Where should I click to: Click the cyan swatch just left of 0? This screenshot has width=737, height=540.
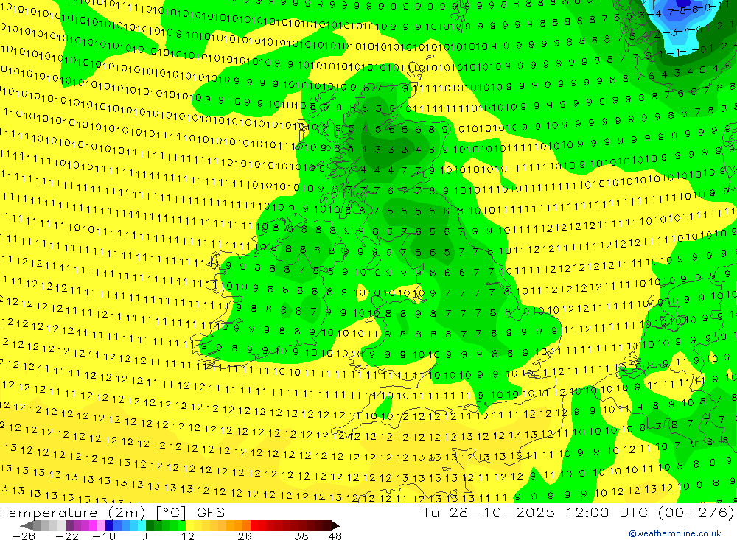pos(142,526)
